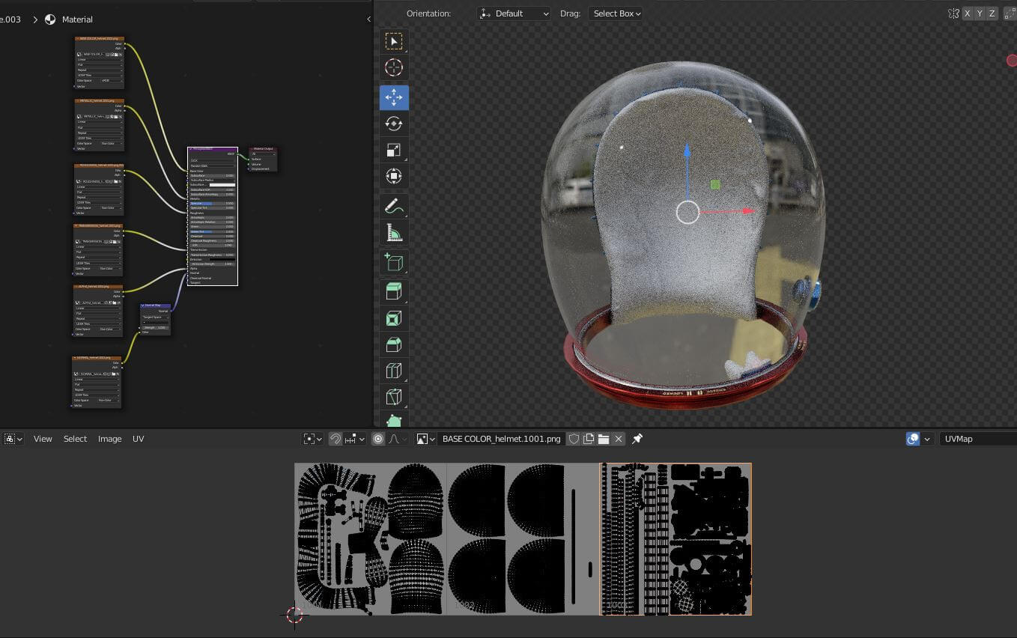Click the Principled BSDF node header
1017x638 pixels.
(x=213, y=149)
